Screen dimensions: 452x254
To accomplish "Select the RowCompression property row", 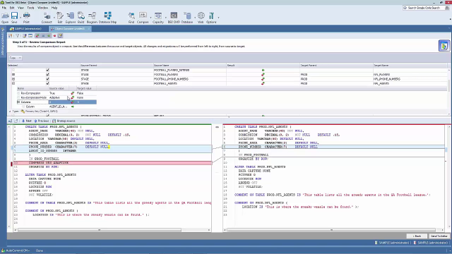I will 56,93.
